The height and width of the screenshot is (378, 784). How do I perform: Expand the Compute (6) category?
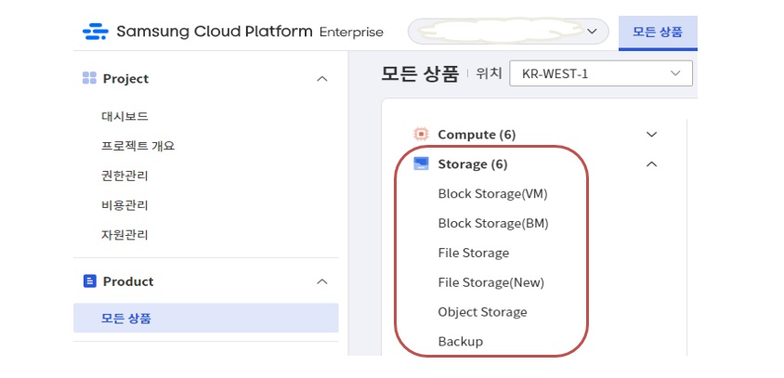(651, 135)
